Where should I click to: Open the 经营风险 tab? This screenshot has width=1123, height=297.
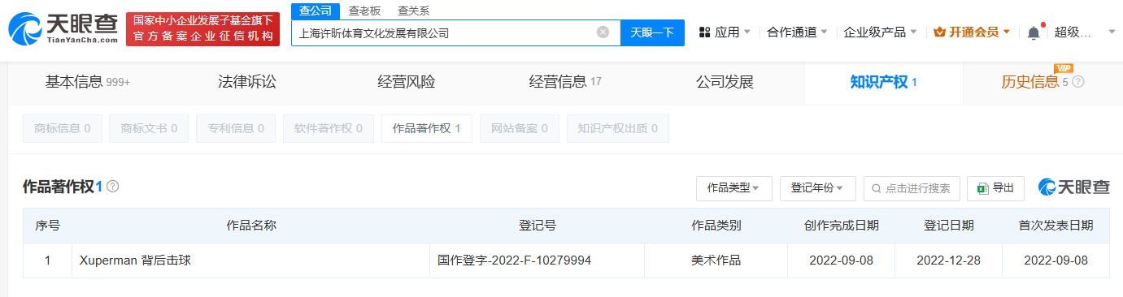click(407, 82)
